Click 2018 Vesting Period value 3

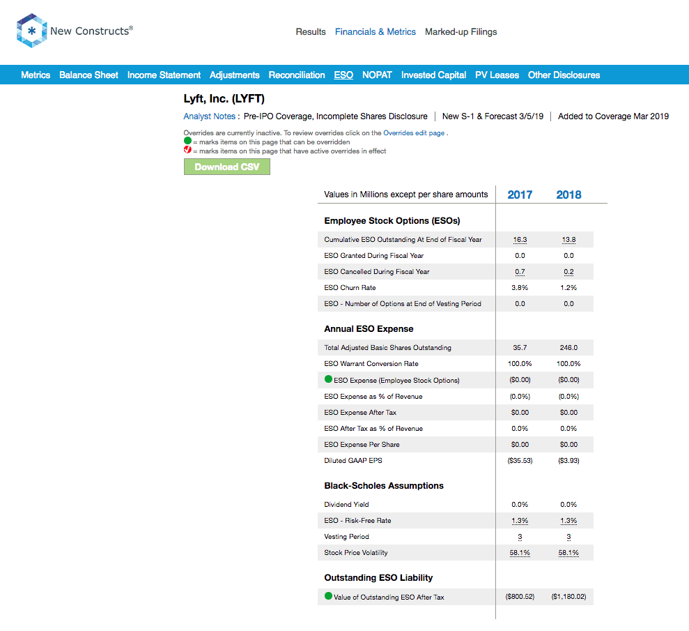[568, 537]
